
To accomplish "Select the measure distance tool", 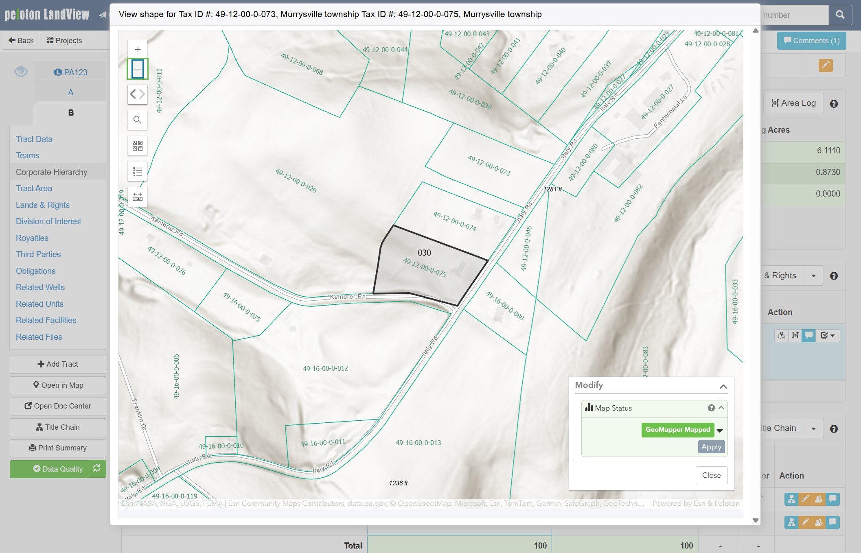I will click(x=138, y=197).
